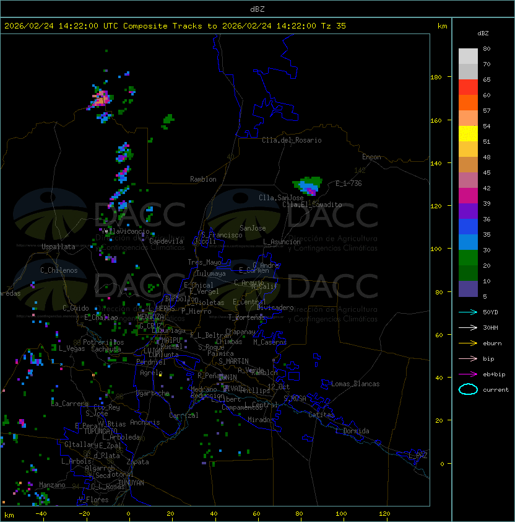Click the Manzano map label
This screenshot has width=515, height=522.
tap(52, 485)
